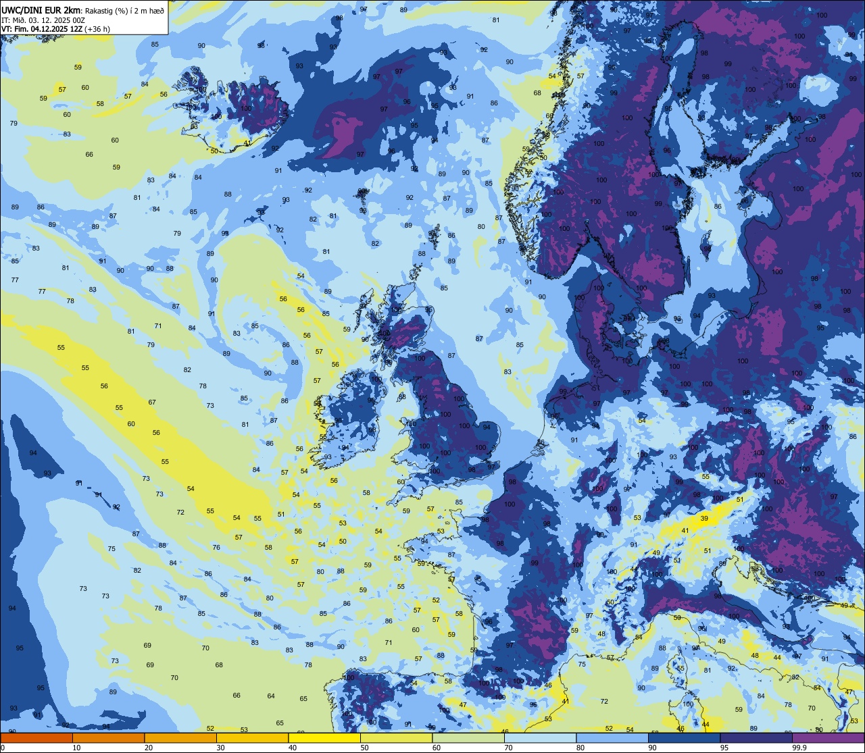Click the humidity value 39 on the map

point(704,518)
